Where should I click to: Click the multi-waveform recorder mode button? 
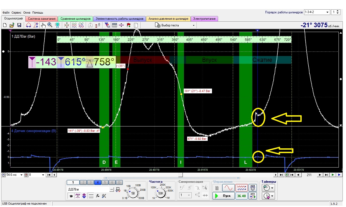click(x=241, y=188)
